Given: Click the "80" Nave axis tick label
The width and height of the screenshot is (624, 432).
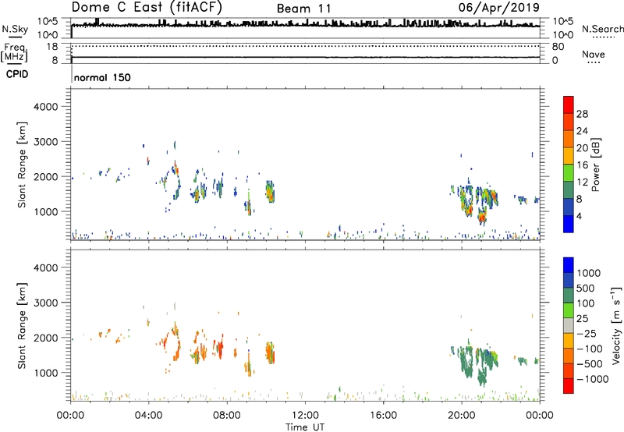Looking at the screenshot, I should [558, 47].
